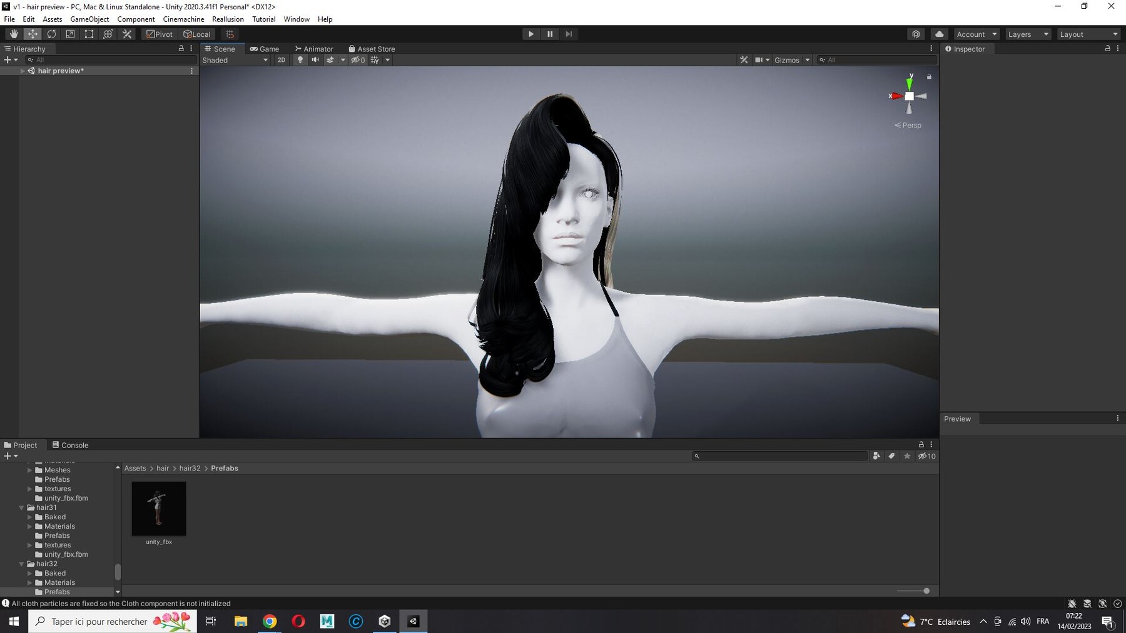1126x633 pixels.
Task: Select the unity_fbx prefab thumbnail
Action: (159, 509)
